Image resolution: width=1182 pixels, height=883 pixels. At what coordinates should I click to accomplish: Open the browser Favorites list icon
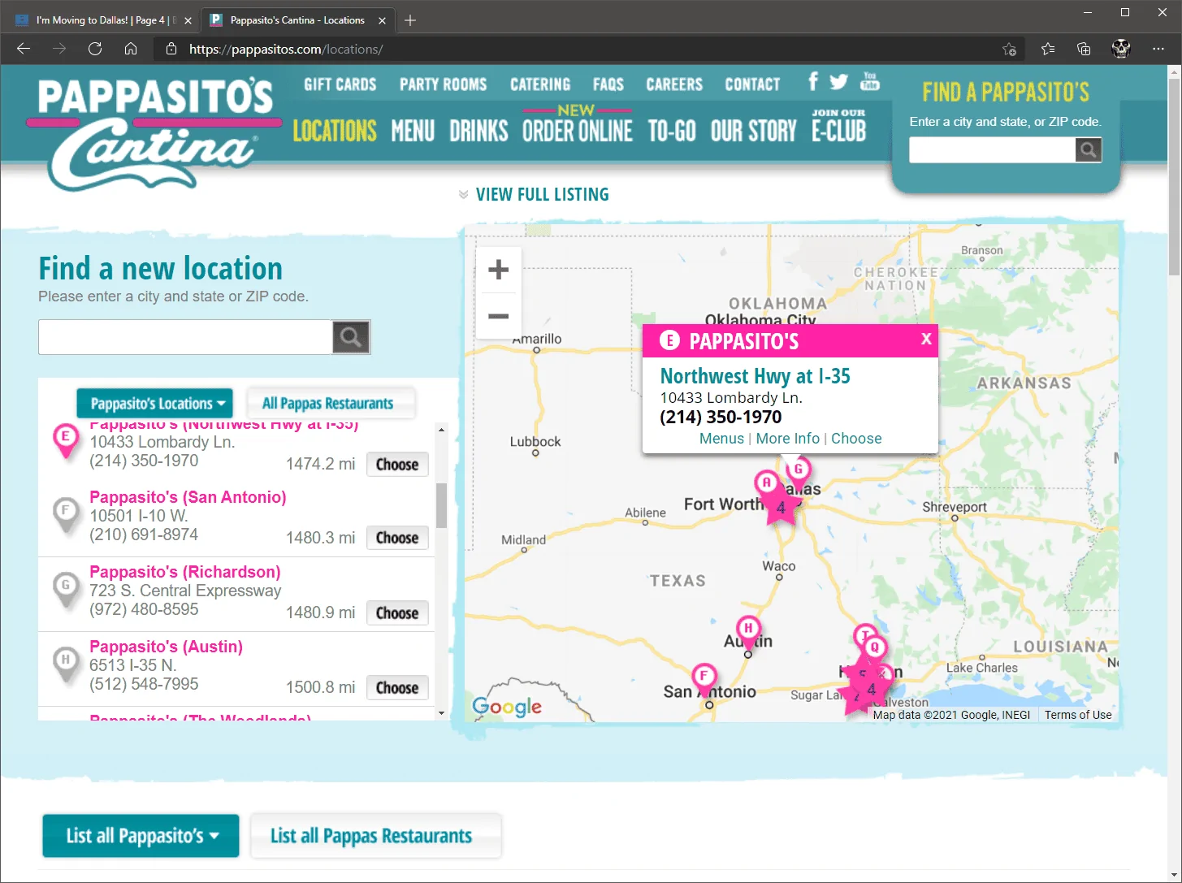point(1048,49)
